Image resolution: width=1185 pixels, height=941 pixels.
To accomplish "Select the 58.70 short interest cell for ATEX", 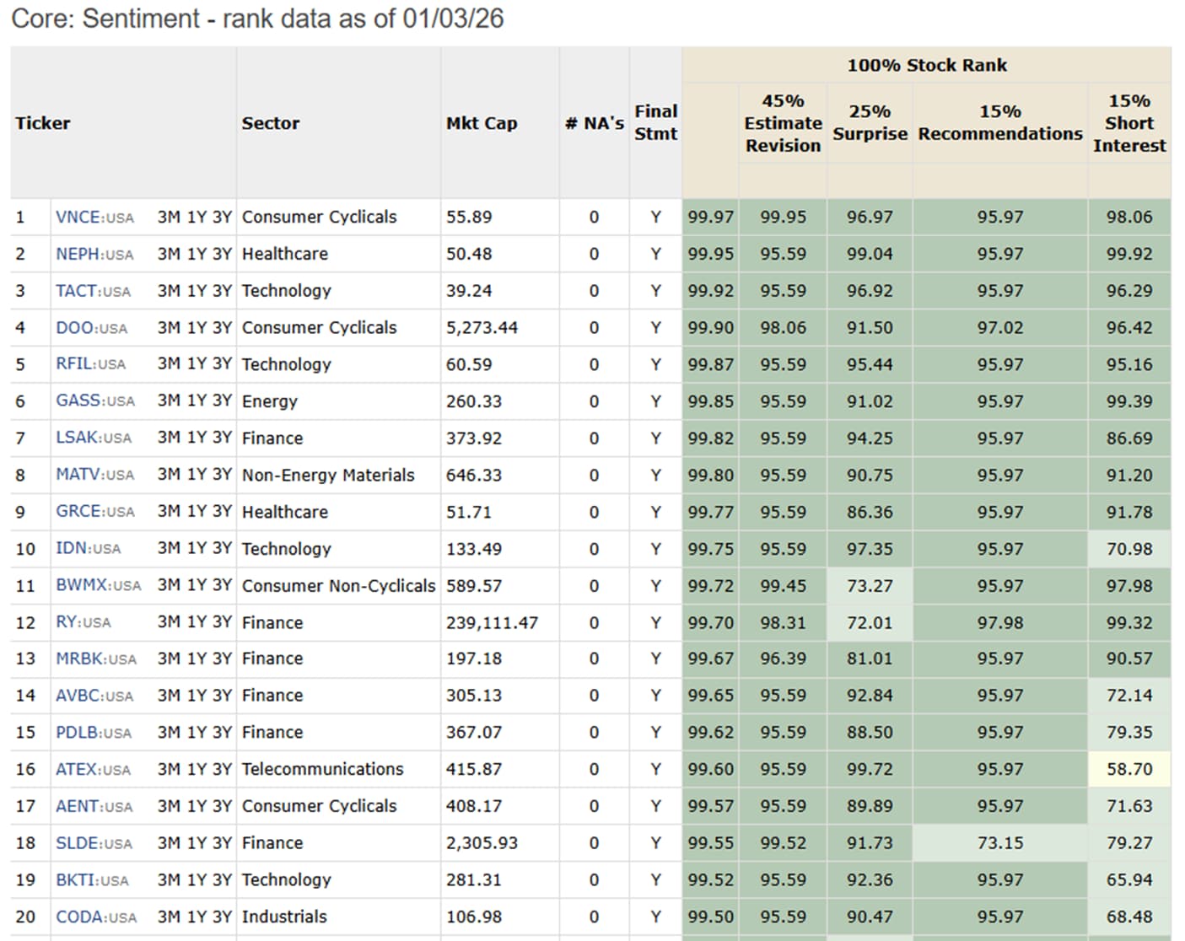I will 1128,769.
